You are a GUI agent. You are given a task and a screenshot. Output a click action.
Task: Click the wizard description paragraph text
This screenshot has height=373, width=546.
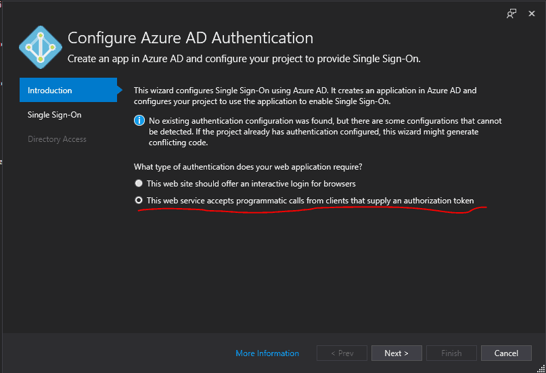[x=305, y=95]
